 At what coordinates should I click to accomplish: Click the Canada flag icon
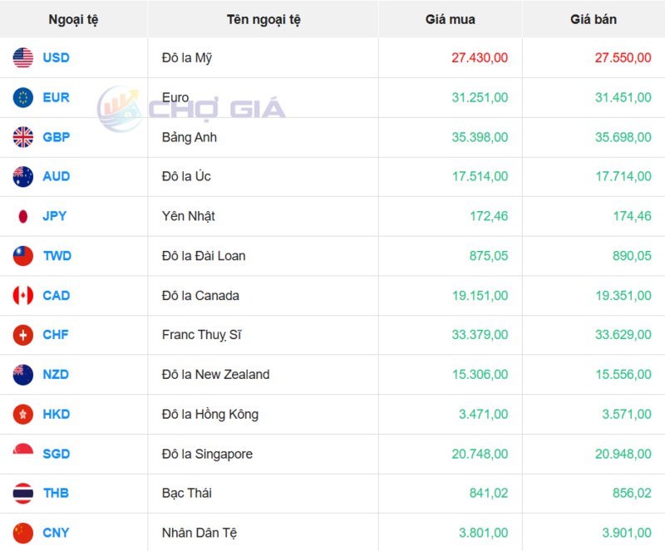21,296
